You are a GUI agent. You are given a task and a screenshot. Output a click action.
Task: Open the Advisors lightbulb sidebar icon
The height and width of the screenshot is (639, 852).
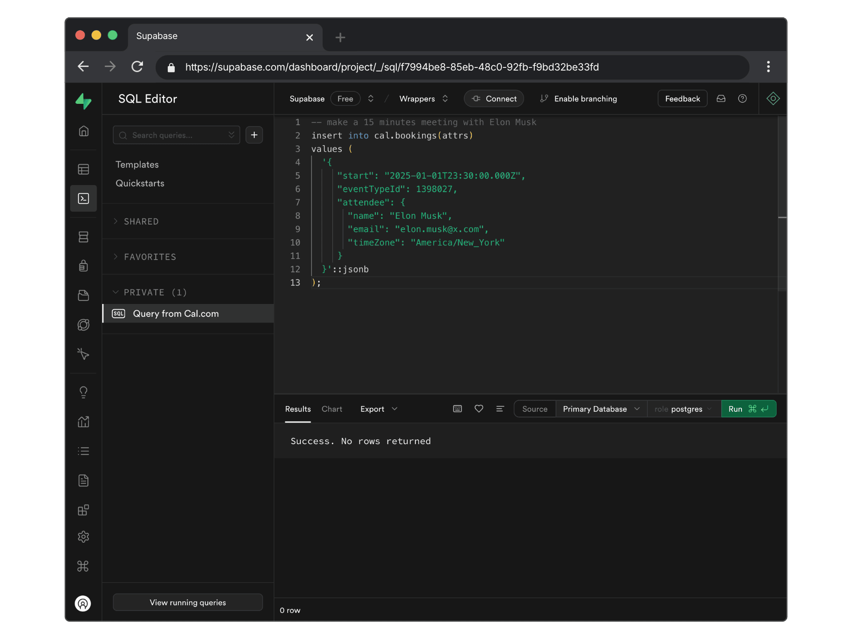coord(83,392)
